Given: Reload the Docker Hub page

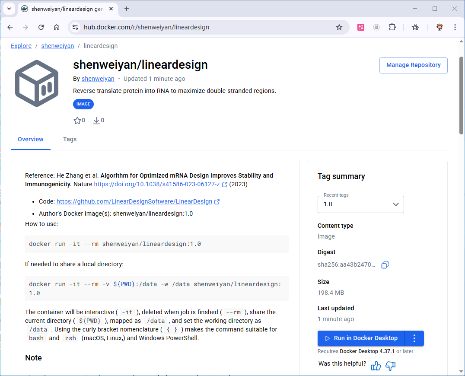Looking at the screenshot, I should 41,27.
